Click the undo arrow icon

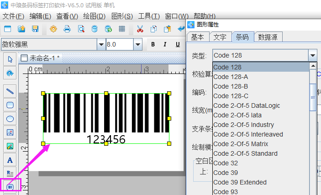pyautogui.click(x=181, y=29)
